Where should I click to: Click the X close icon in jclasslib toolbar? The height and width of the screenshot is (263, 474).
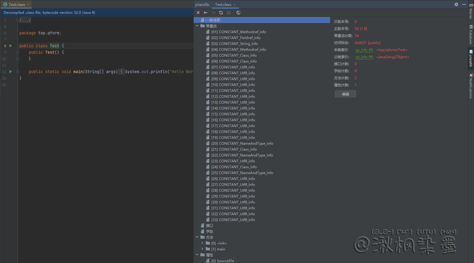198,13
